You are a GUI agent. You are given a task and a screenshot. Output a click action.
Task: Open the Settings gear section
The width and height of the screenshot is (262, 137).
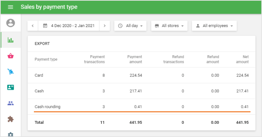[10, 134]
